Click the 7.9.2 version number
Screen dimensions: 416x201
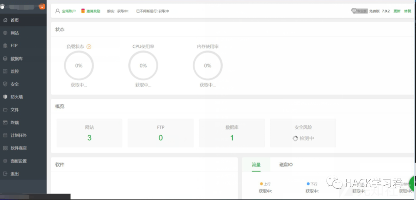coord(386,11)
